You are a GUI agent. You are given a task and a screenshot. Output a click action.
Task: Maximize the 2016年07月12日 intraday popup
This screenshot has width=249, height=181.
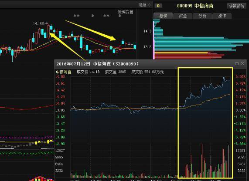click(x=237, y=64)
